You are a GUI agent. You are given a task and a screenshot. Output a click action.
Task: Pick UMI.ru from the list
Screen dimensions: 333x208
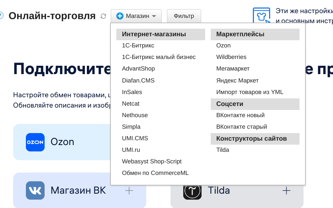coord(131,150)
